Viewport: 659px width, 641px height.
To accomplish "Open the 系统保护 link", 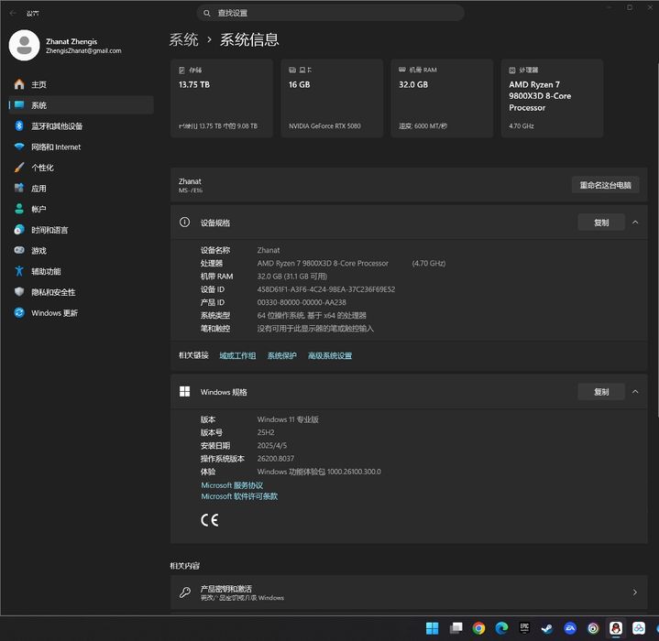I will 282,356.
